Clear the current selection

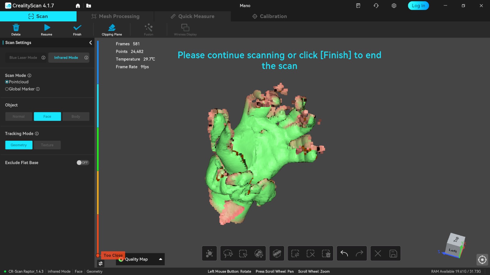coord(311,253)
